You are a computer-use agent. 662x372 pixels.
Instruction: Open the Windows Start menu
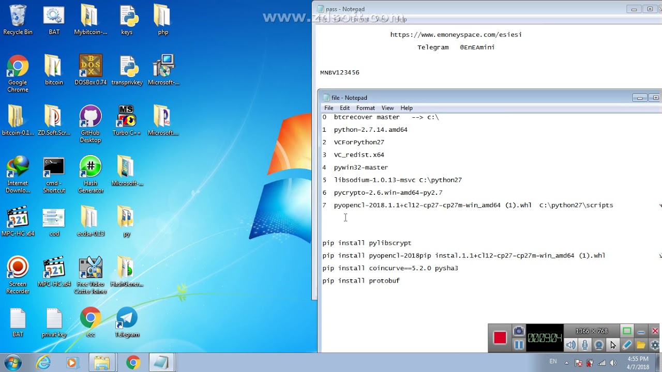point(12,363)
